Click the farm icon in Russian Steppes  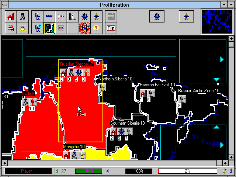click(x=64, y=73)
